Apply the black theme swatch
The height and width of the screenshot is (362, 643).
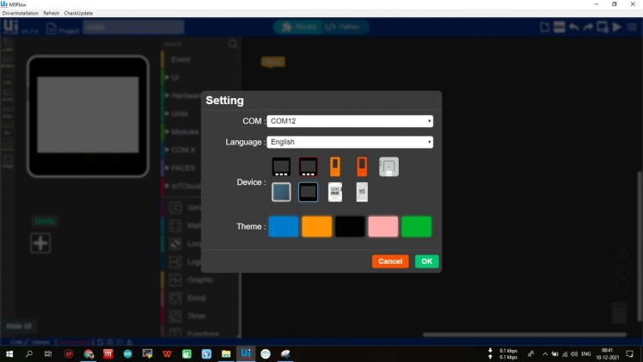(x=350, y=226)
